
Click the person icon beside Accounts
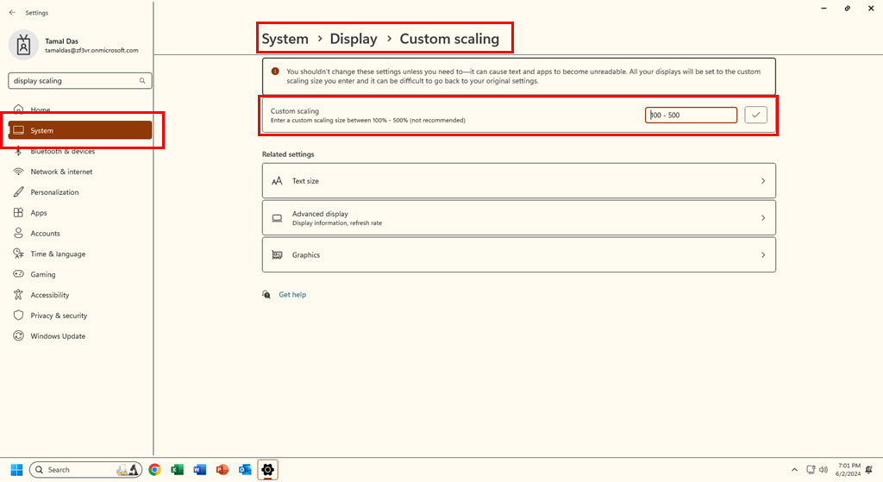coord(19,233)
